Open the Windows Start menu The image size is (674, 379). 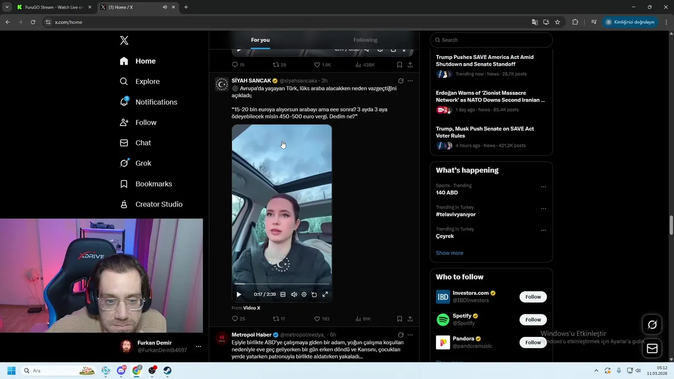(11, 371)
